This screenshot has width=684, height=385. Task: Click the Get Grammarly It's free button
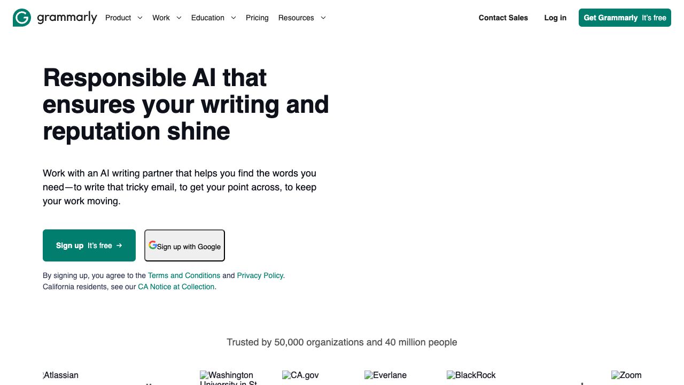pos(624,18)
